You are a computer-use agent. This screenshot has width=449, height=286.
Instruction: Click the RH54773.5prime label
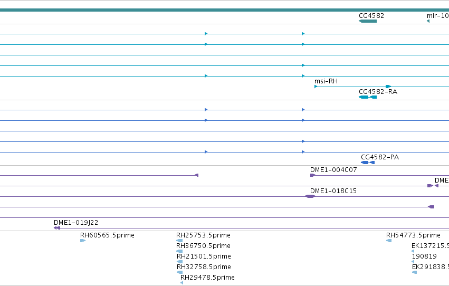point(413,235)
